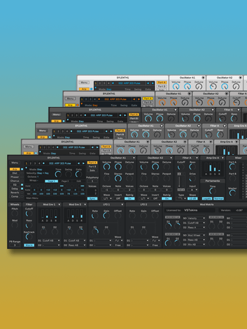Enable the Reverb effect checkbox in front window
The width and height of the screenshot is (247, 329).
pyautogui.click(x=22, y=192)
